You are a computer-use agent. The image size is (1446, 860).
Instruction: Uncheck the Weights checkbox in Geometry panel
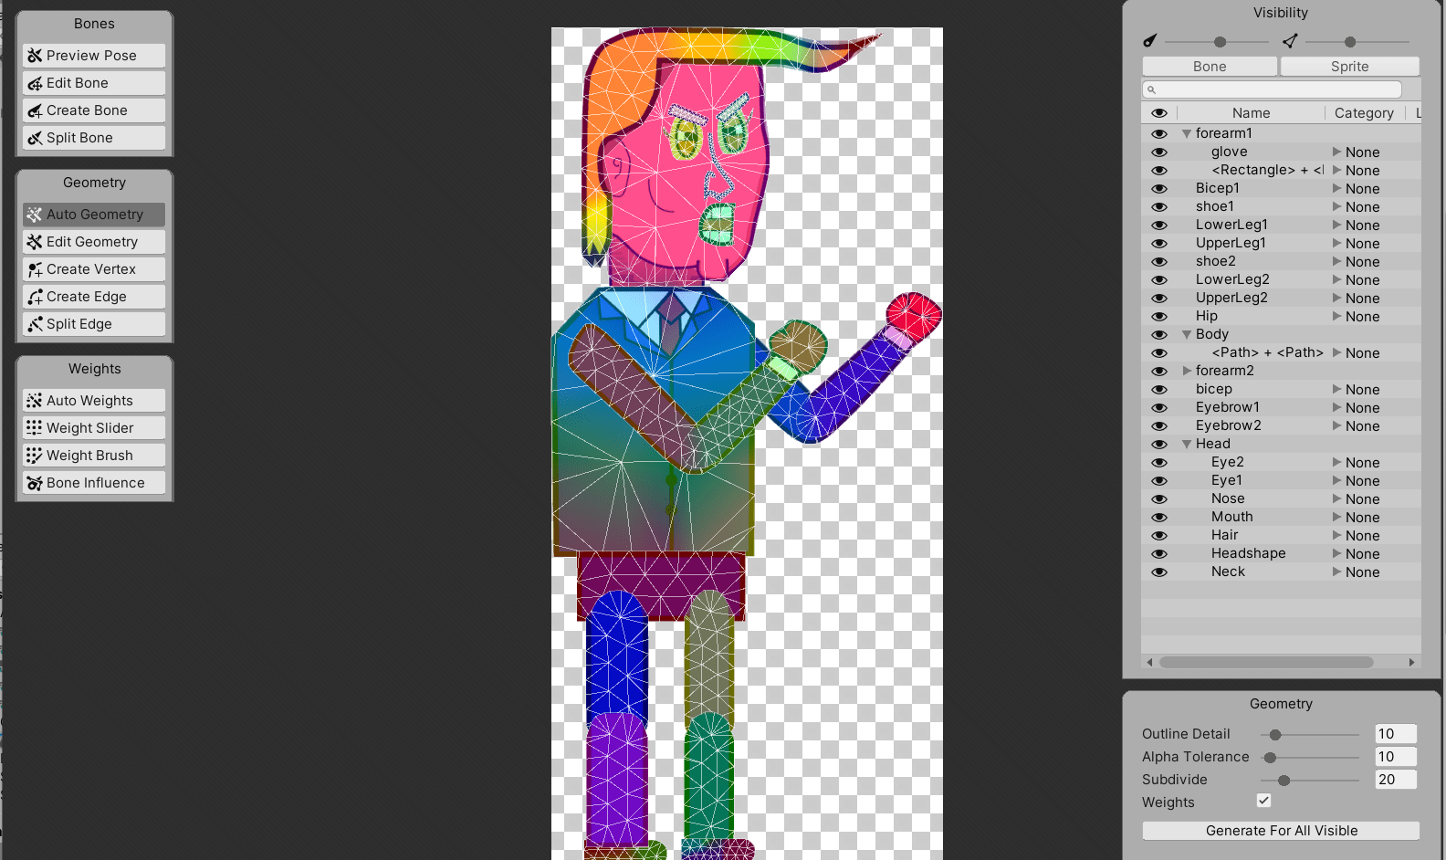[x=1263, y=801]
